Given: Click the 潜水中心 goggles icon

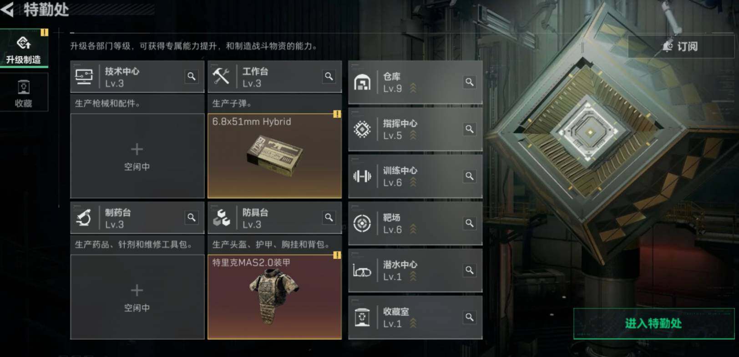Looking at the screenshot, I should pos(362,271).
